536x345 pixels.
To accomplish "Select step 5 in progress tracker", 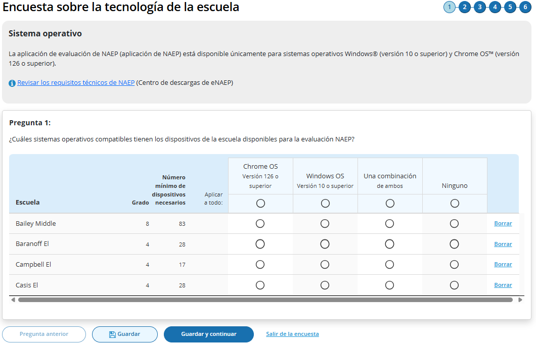I will 510,7.
